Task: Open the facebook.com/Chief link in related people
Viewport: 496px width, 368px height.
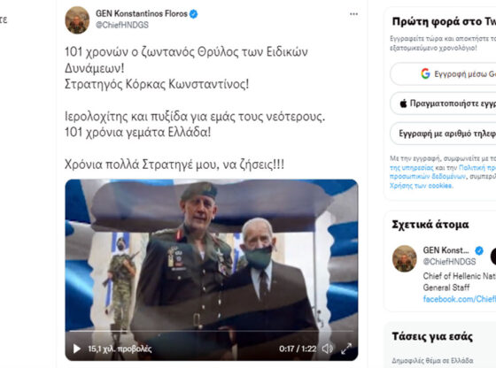Action: [460, 299]
